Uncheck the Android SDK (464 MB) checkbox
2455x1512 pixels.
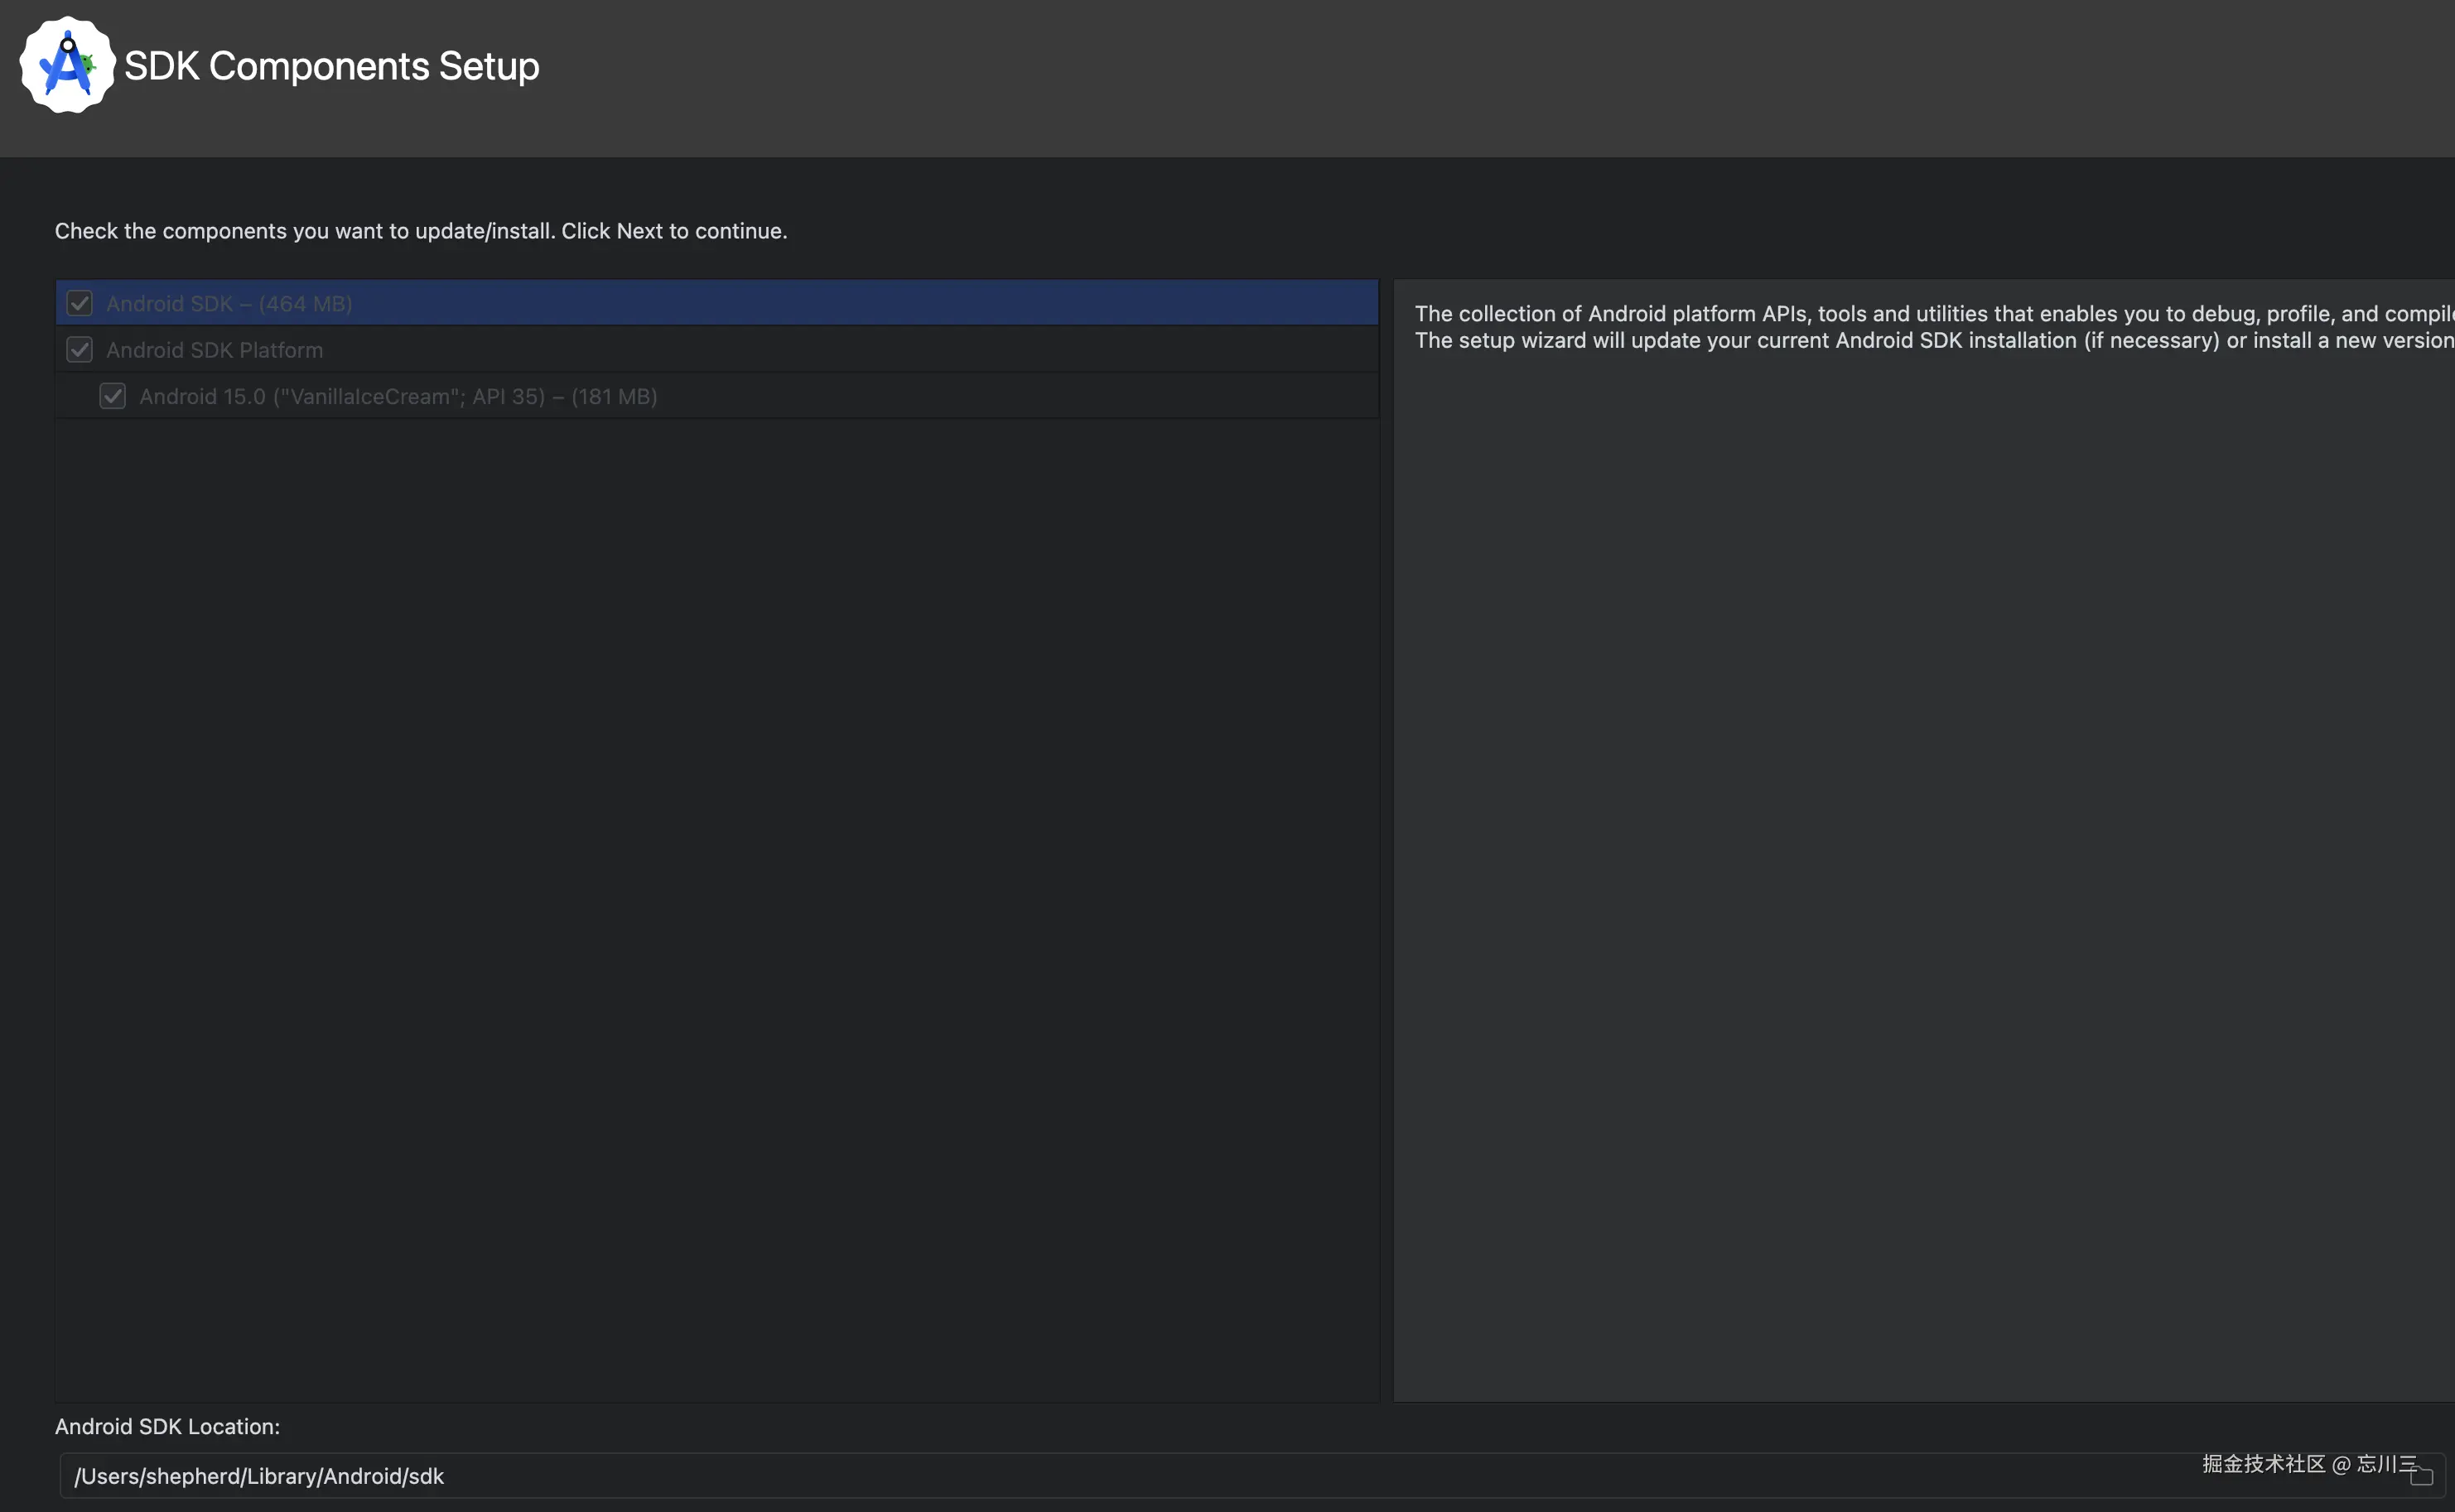(x=80, y=303)
